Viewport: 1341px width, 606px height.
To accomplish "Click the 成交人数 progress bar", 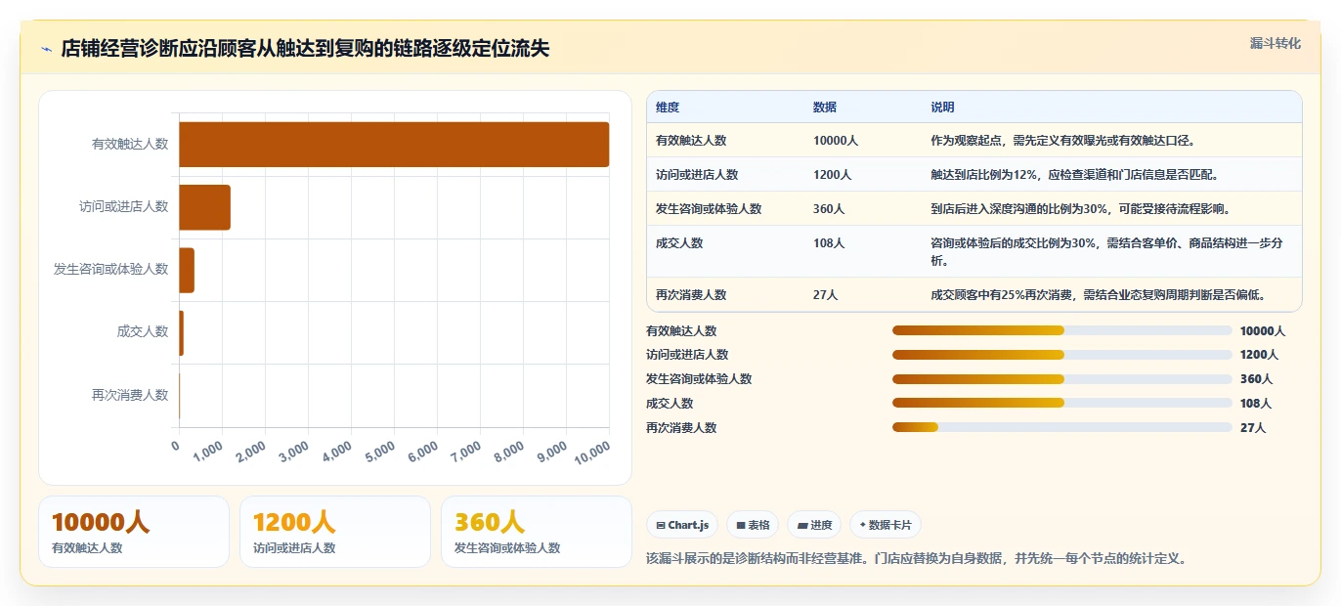I will point(1061,404).
